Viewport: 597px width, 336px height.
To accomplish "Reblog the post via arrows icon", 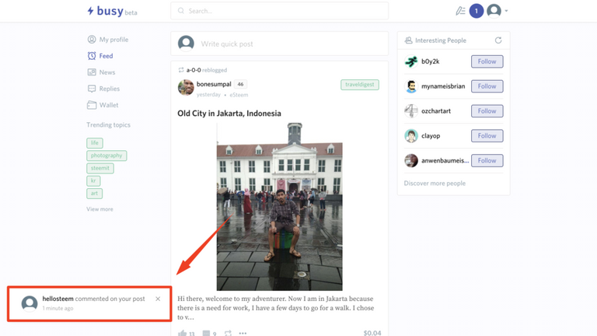I will (x=228, y=334).
